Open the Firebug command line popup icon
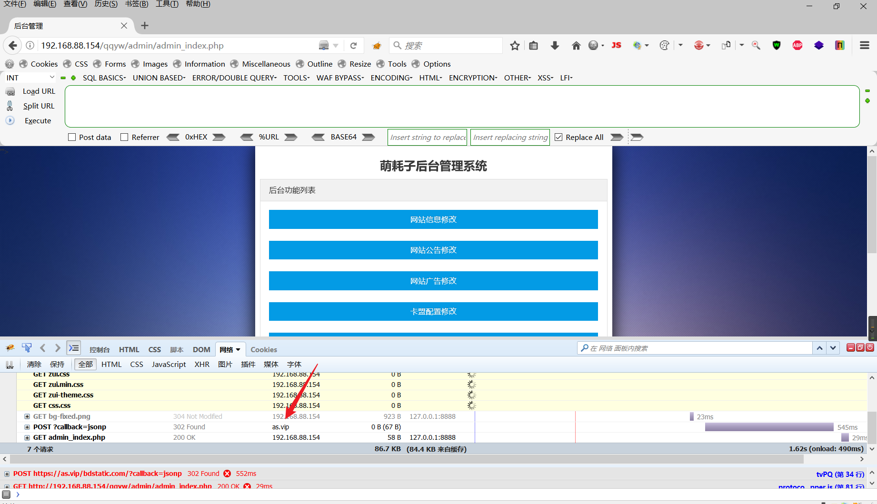 (x=73, y=348)
